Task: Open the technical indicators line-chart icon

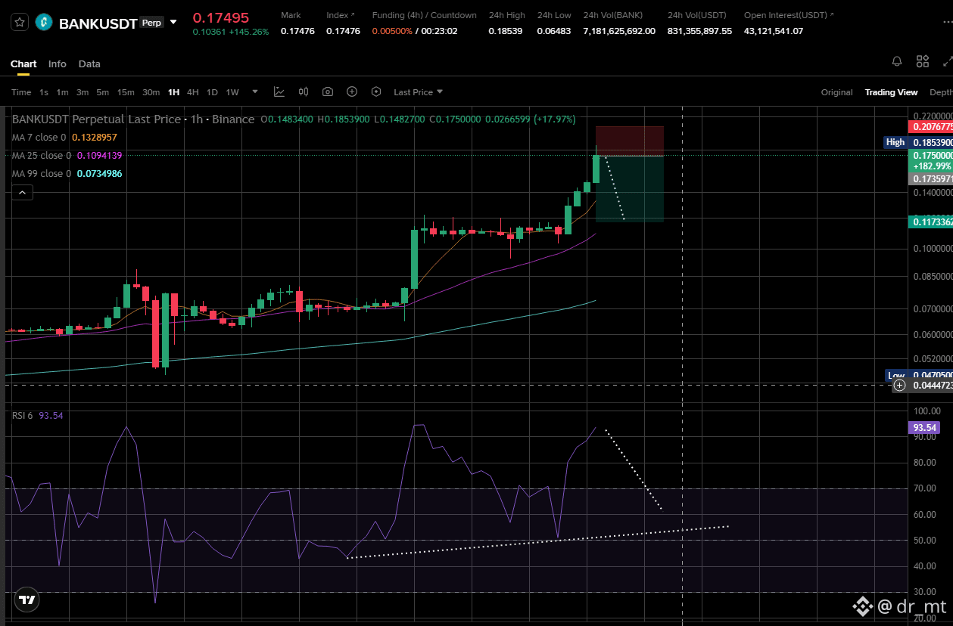Action: (x=279, y=91)
